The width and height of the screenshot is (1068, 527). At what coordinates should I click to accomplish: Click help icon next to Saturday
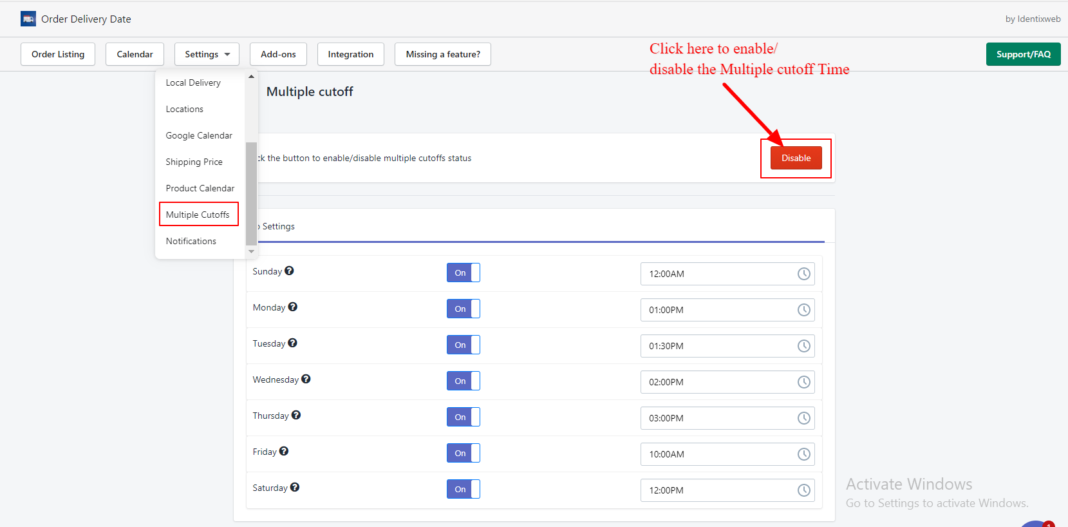click(x=295, y=487)
